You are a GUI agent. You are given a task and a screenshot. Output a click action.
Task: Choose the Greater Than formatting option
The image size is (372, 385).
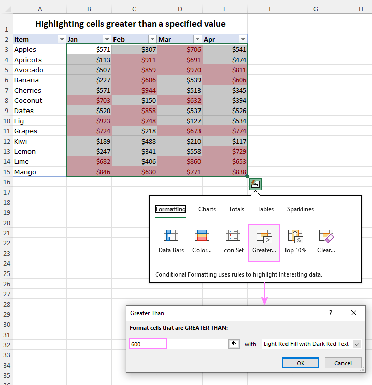[x=264, y=242]
